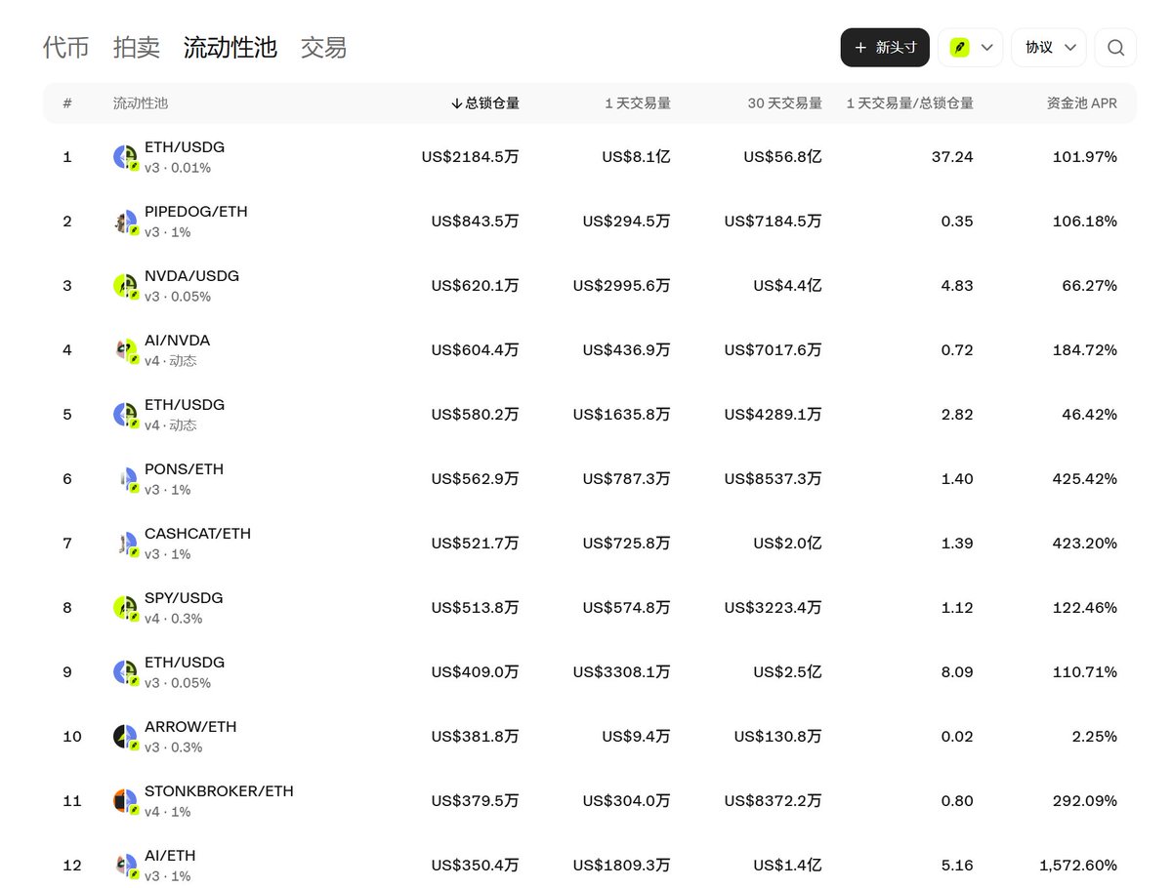Click the 30-day volume US$3223.4万
1172x888 pixels.
774,608
